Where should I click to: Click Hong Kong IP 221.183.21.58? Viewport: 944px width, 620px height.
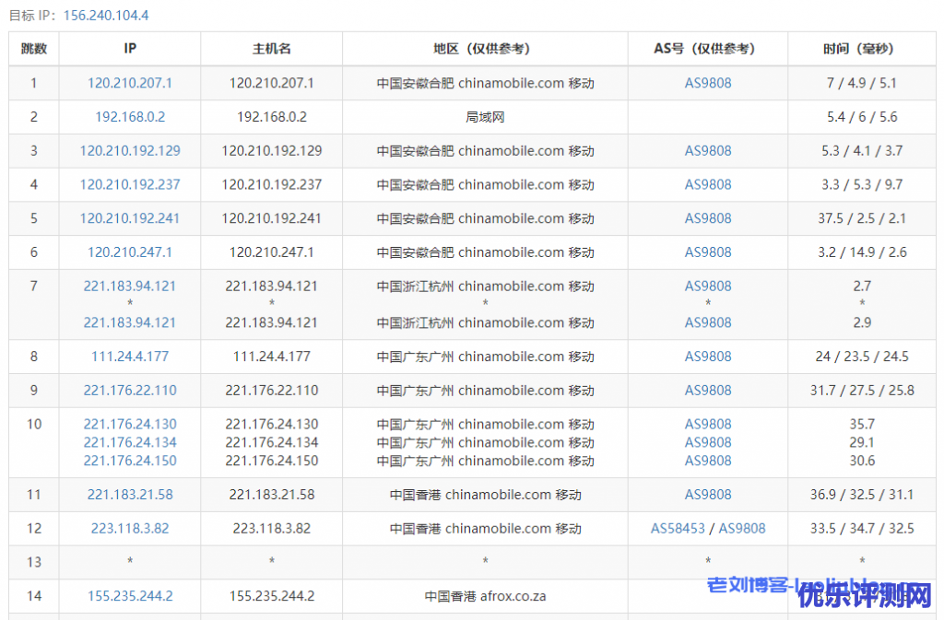pyautogui.click(x=130, y=495)
